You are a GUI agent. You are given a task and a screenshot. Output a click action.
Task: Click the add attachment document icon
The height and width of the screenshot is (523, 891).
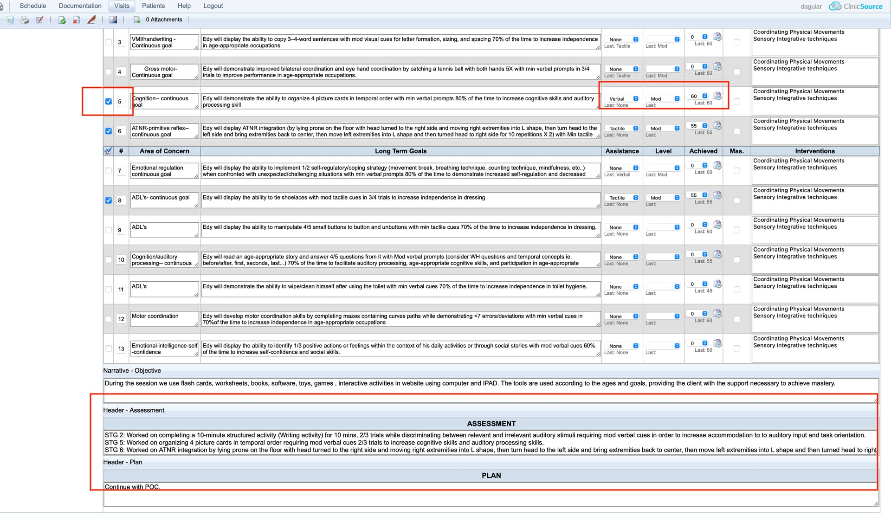click(x=137, y=20)
